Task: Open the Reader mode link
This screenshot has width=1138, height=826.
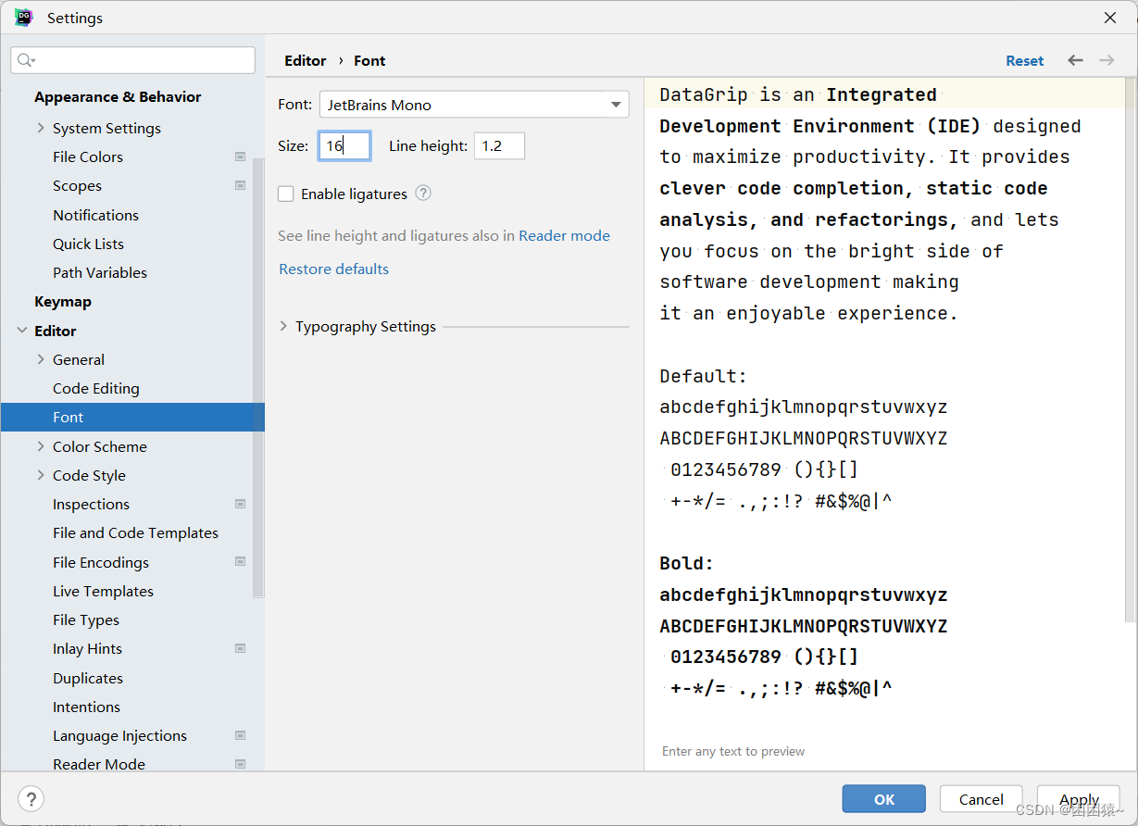Action: point(564,236)
